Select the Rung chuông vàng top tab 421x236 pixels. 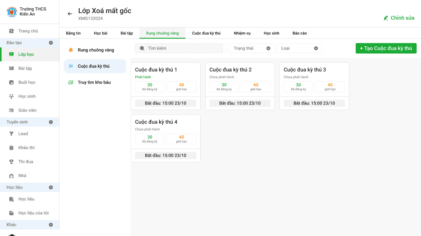click(162, 33)
